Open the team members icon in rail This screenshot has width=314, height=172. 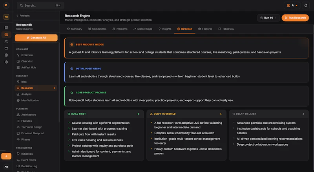click(x=6, y=42)
